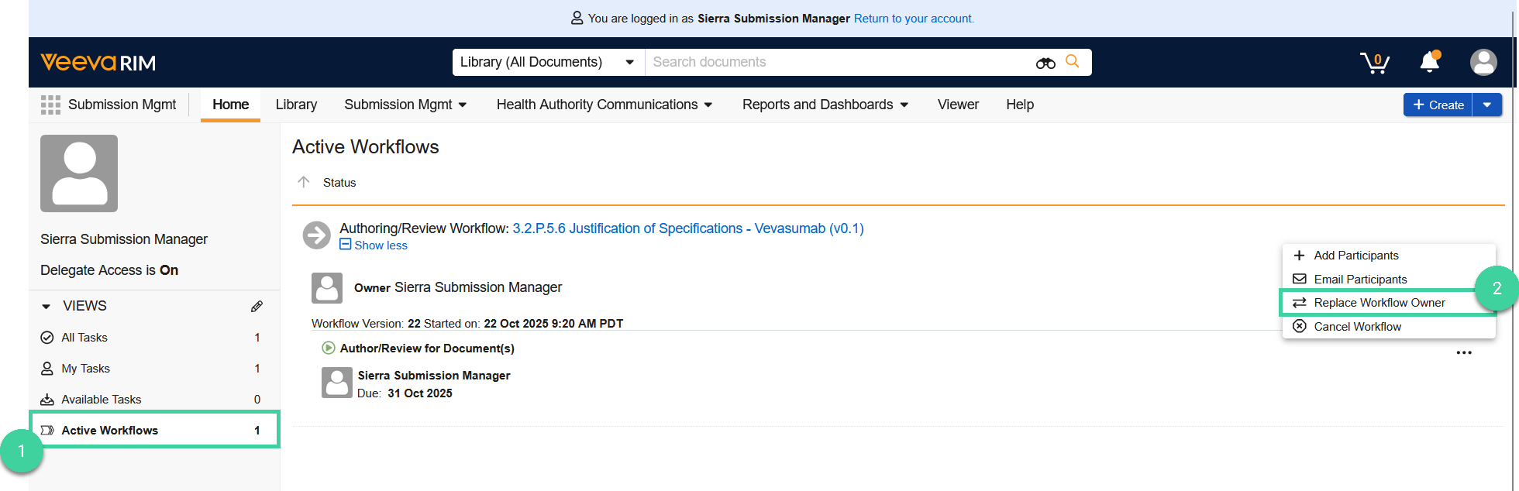This screenshot has width=1519, height=491.
Task: Click the workflow arrow status icon
Action: 316,235
